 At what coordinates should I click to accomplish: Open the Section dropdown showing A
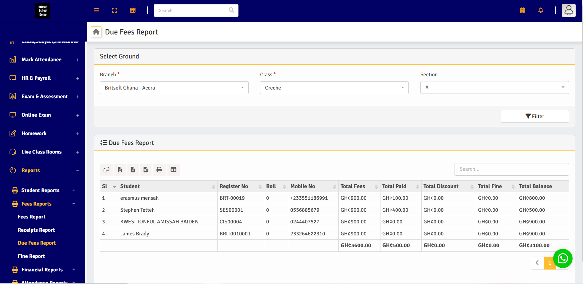click(x=494, y=87)
